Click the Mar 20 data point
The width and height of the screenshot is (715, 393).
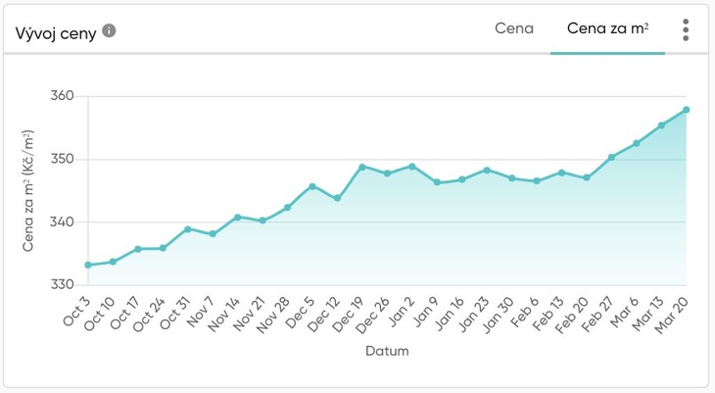(686, 110)
